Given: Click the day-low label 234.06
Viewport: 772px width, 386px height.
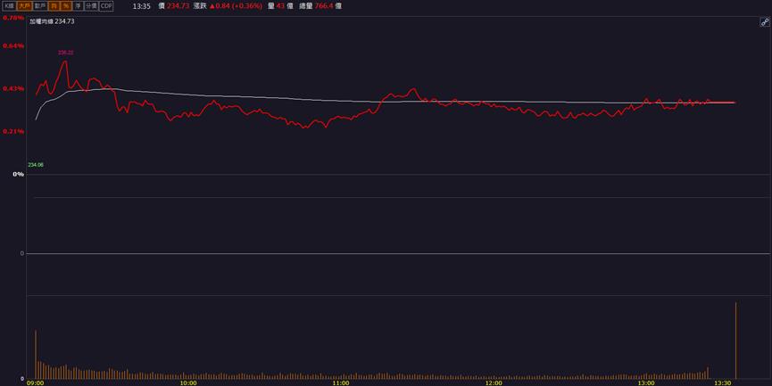Looking at the screenshot, I should (36, 165).
